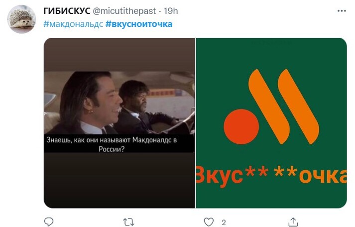
Task: Click the orange diagonal stripes of logo
Action: pyautogui.click(x=284, y=107)
